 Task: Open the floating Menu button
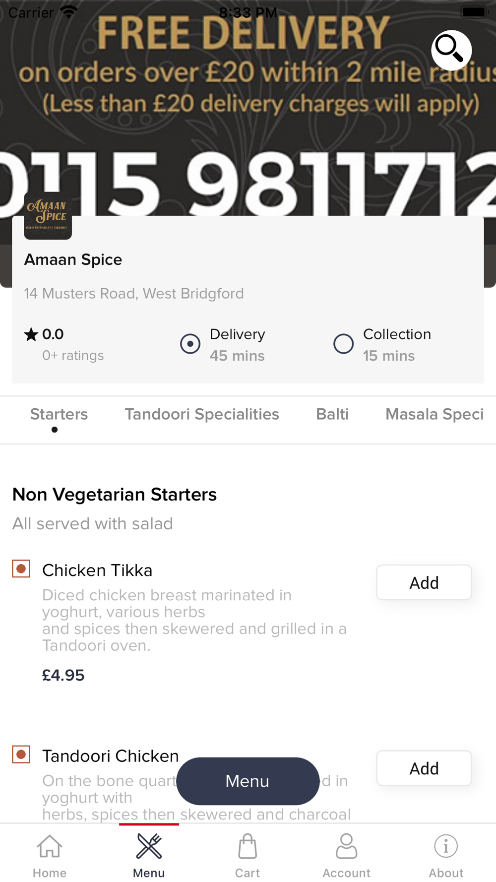pos(248,781)
